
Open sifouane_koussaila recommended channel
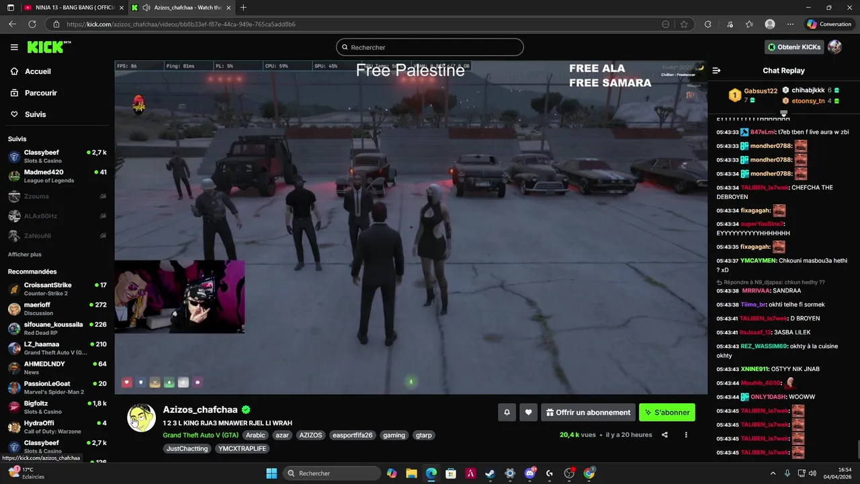57,328
